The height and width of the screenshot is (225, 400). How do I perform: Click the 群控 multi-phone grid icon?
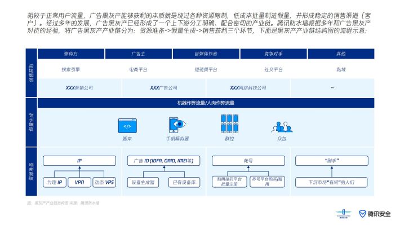(229, 123)
